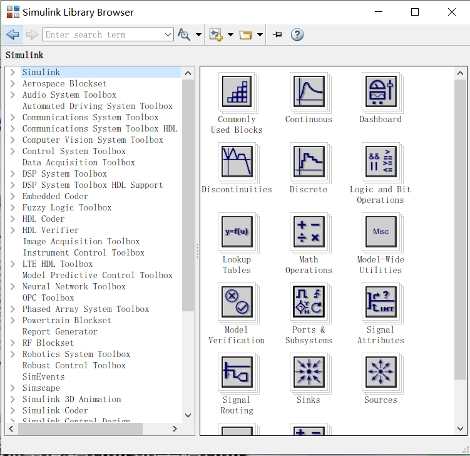Select OPC Toolbox in the tree
Image resolution: width=470 pixels, height=456 pixels.
(48, 298)
